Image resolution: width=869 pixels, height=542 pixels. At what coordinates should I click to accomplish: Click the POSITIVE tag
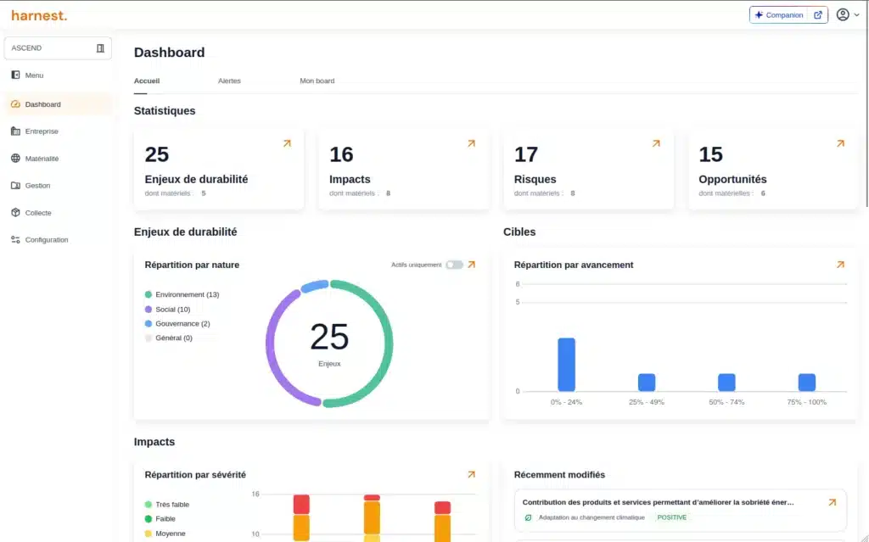coord(672,517)
